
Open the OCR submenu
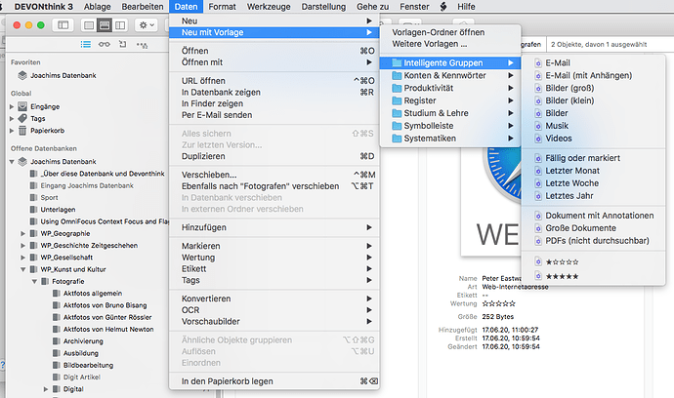pyautogui.click(x=274, y=310)
